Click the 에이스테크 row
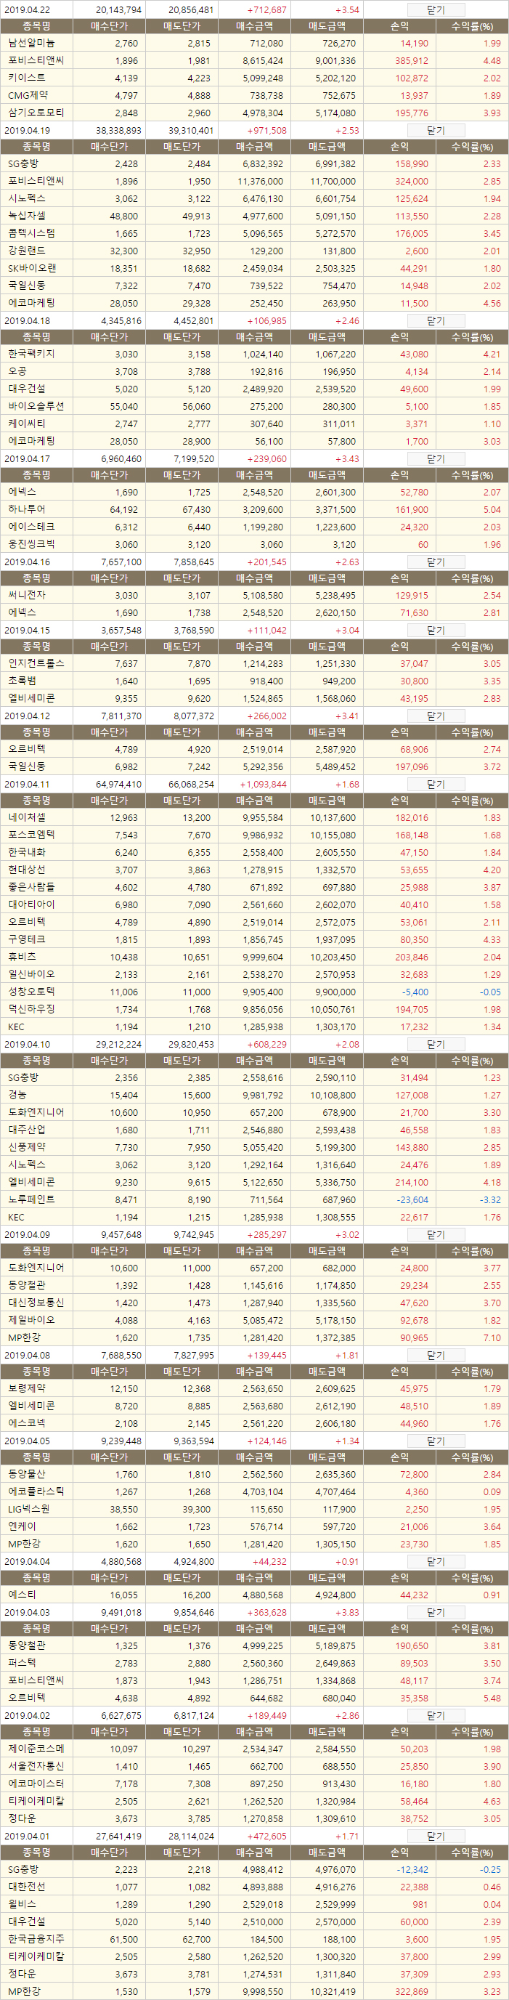Viewport: 509px width, 2000px height. 254,527
